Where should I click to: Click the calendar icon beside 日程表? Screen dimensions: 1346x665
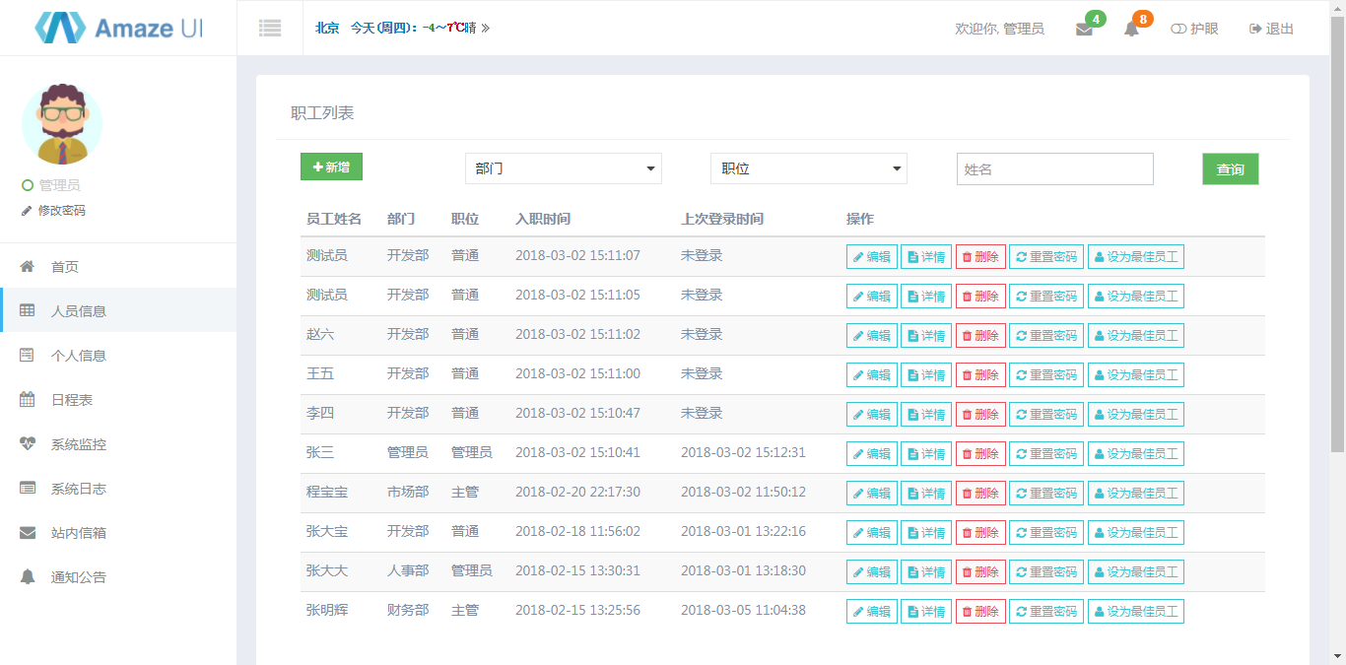[28, 400]
